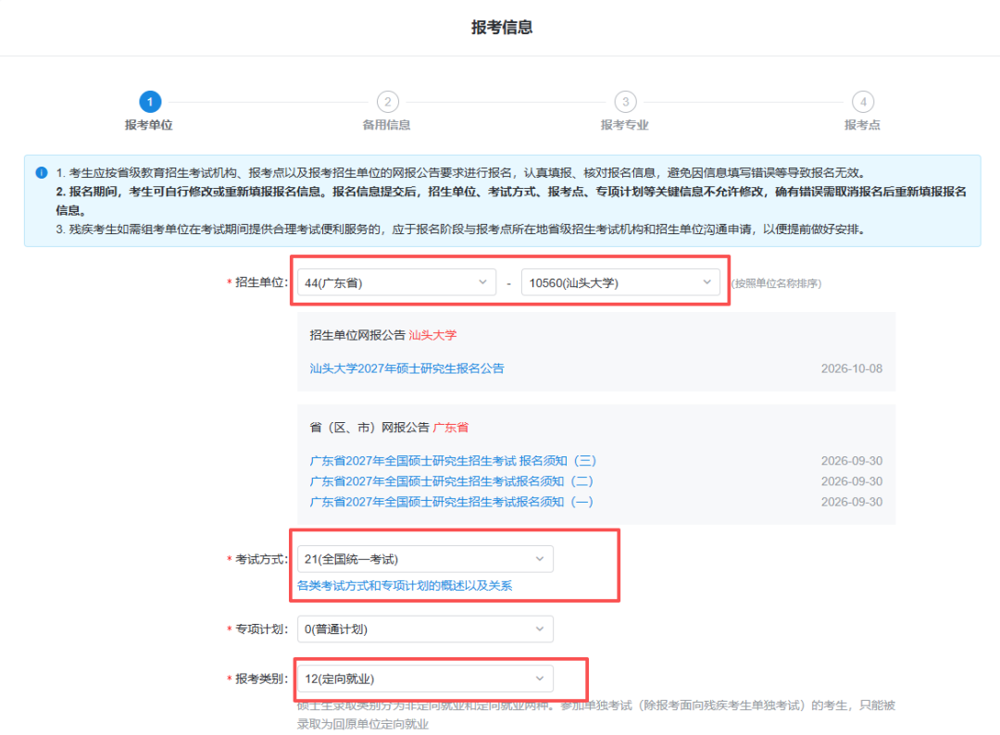The image size is (1000, 735).
Task: Click the 专项计划 field label
Action: pos(261,629)
